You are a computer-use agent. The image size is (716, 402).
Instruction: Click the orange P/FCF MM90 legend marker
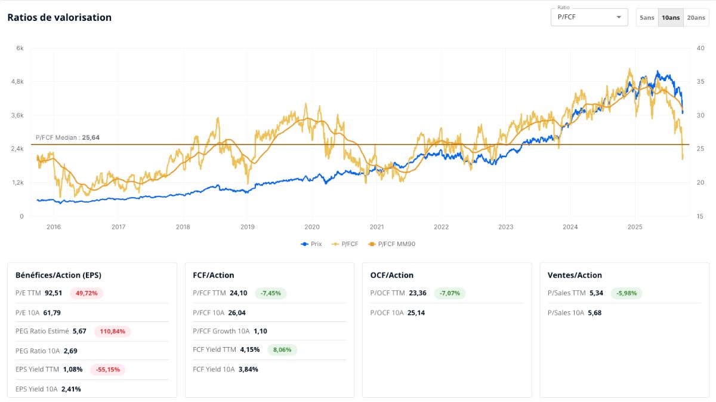372,244
